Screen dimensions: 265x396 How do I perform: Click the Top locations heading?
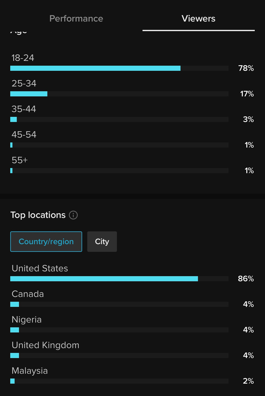pos(38,215)
